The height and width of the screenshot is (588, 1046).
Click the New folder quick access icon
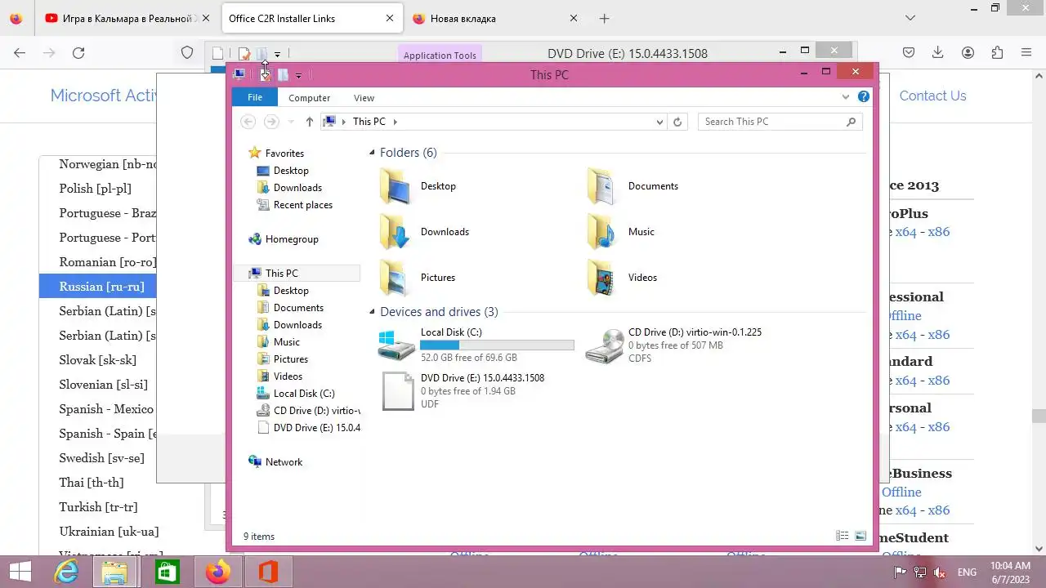point(283,74)
